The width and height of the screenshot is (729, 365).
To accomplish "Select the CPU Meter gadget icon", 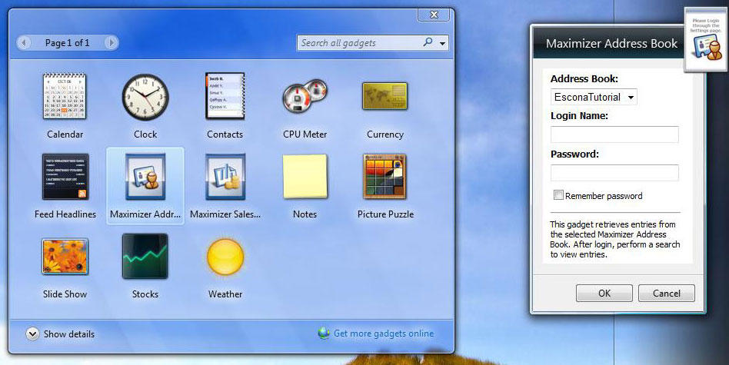I will (305, 97).
